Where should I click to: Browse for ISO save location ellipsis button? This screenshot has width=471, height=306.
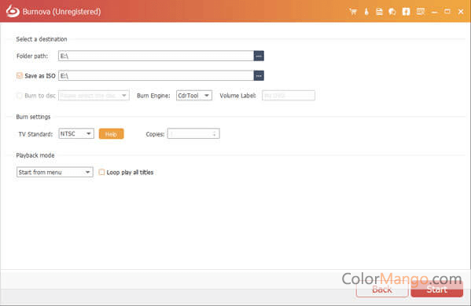coord(259,76)
